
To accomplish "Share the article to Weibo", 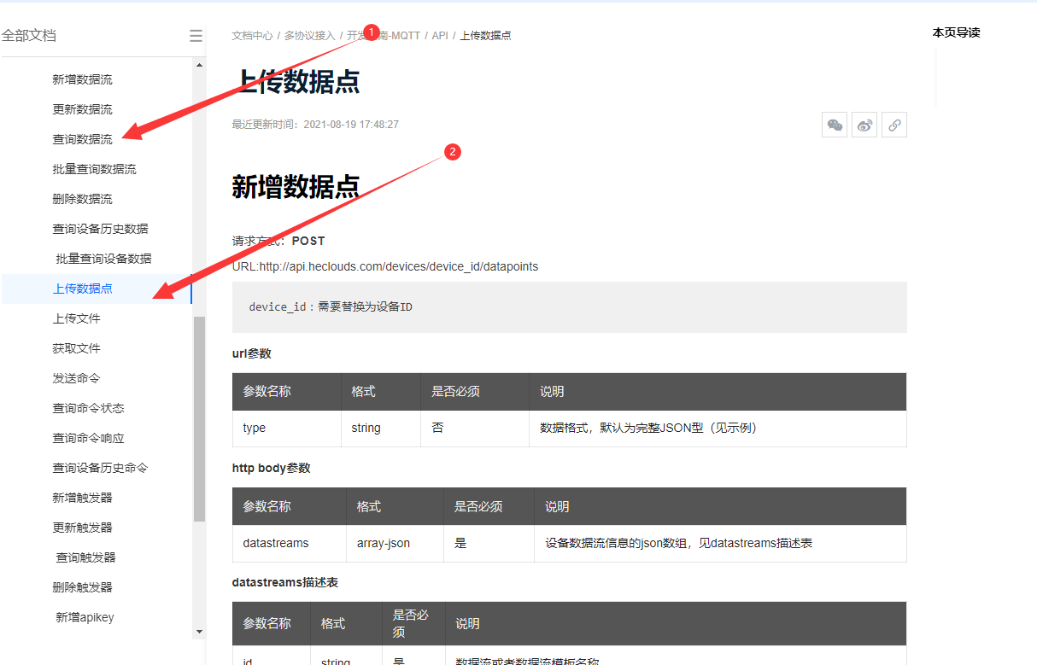I will (x=864, y=125).
